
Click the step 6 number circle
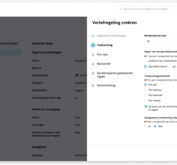(x=93, y=86)
